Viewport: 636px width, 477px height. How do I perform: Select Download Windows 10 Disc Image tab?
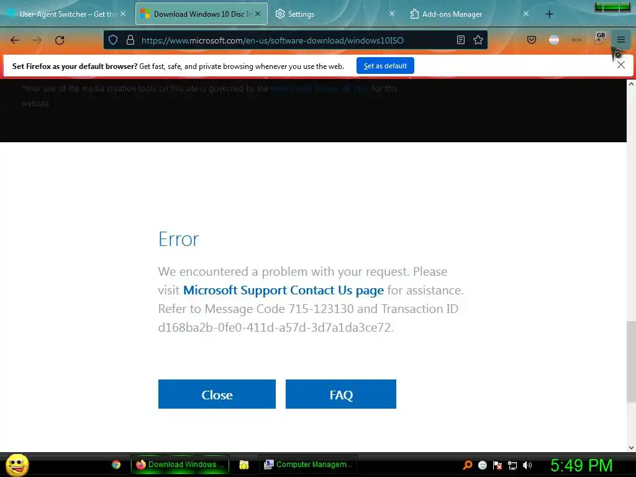pos(201,14)
